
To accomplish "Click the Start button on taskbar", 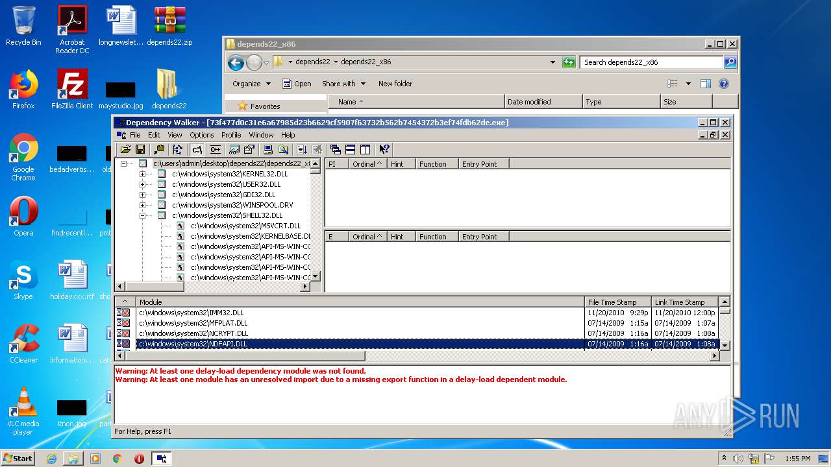I will point(18,458).
